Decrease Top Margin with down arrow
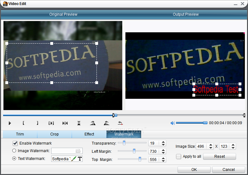This screenshot has width=248, height=175. click(x=163, y=161)
